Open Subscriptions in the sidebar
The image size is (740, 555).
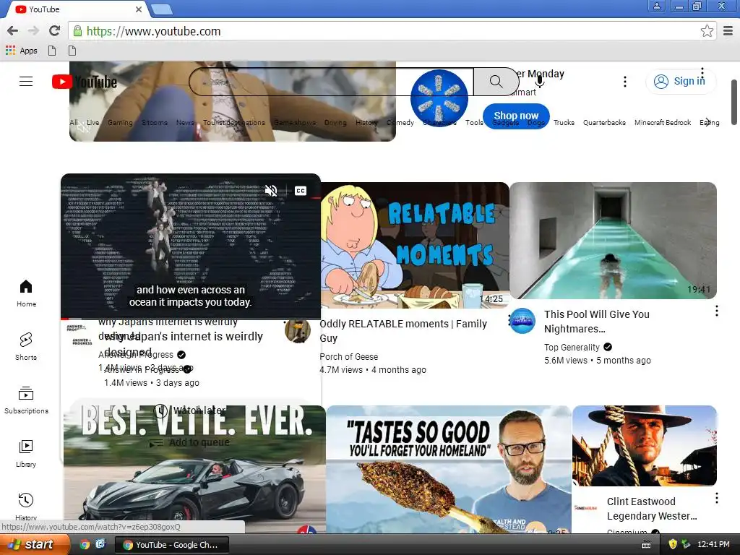click(x=26, y=400)
